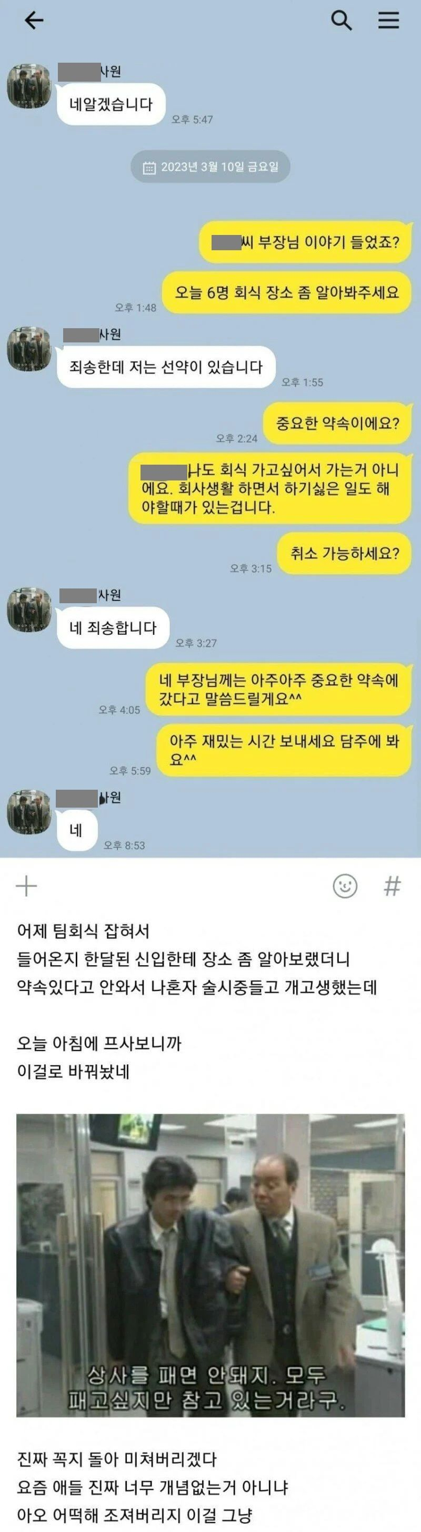
Task: Tap the hashtag search icon
Action: click(x=392, y=886)
